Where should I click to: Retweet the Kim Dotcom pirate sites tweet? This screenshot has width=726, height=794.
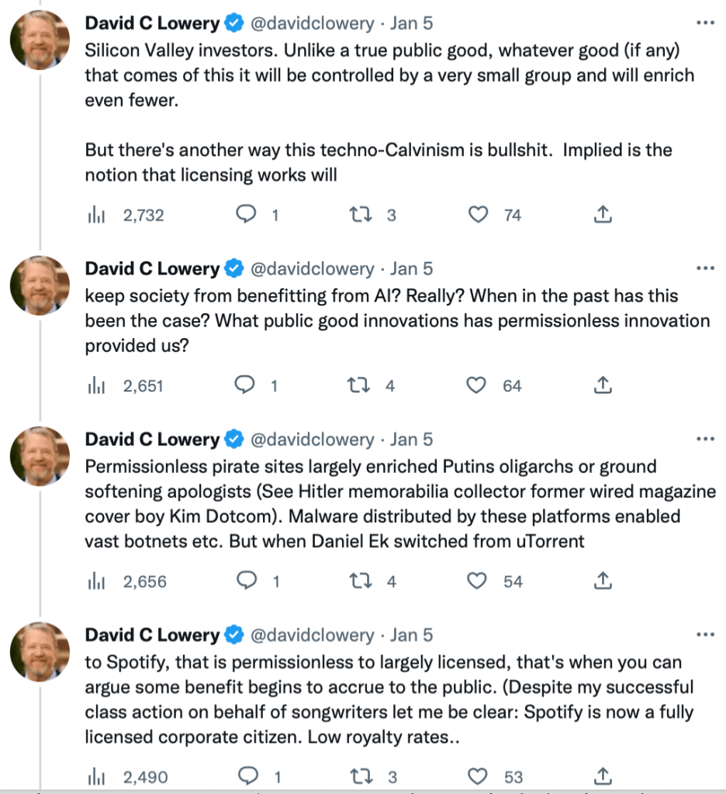coord(360,581)
